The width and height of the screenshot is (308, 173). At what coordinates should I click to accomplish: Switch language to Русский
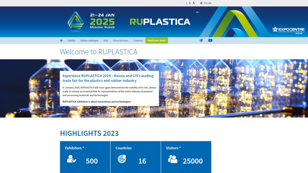click(208, 3)
